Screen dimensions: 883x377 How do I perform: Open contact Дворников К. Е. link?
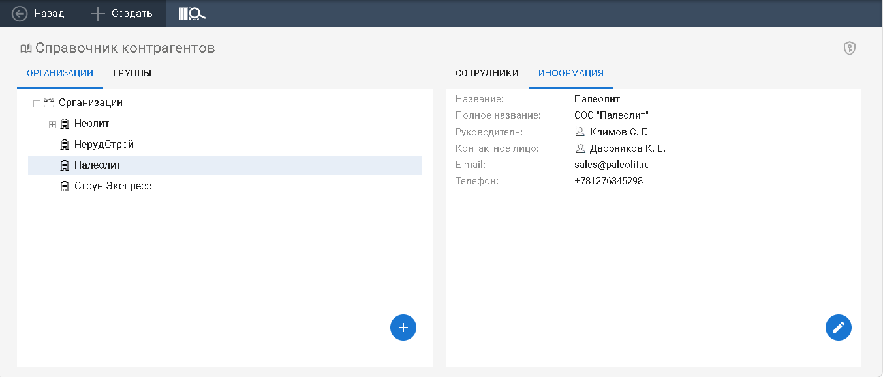(628, 148)
